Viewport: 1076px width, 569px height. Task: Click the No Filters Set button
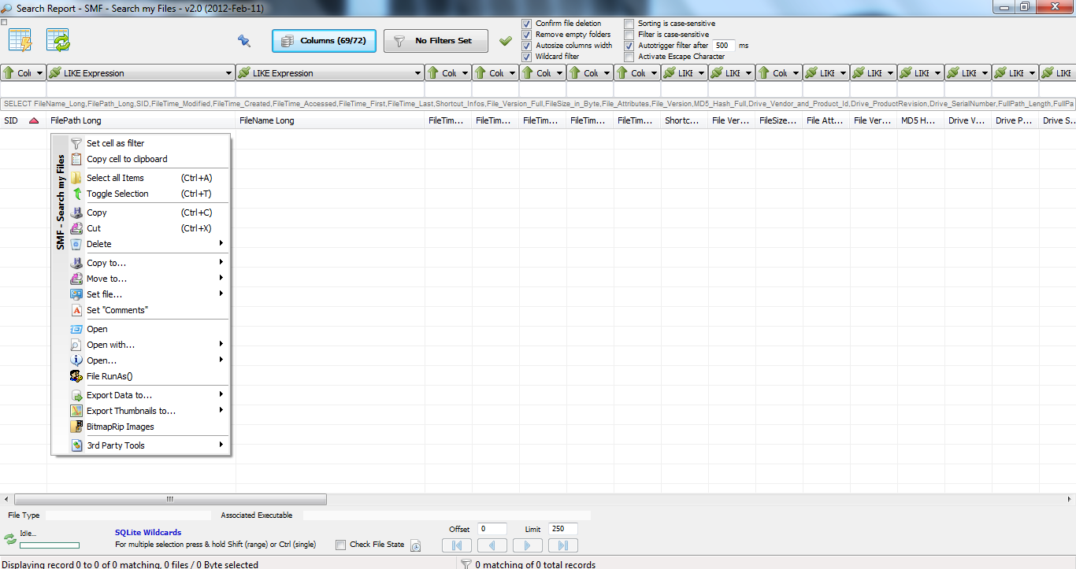pyautogui.click(x=436, y=41)
